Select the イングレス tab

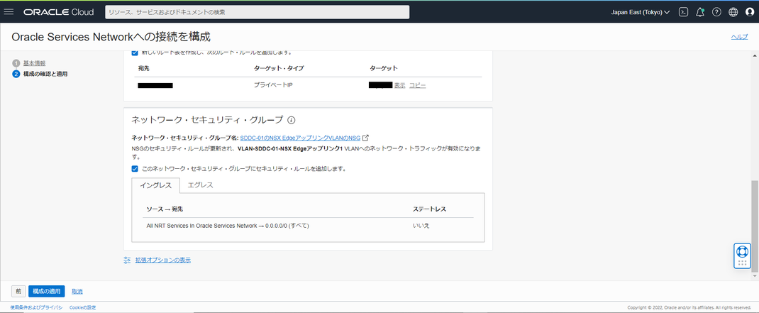point(156,185)
